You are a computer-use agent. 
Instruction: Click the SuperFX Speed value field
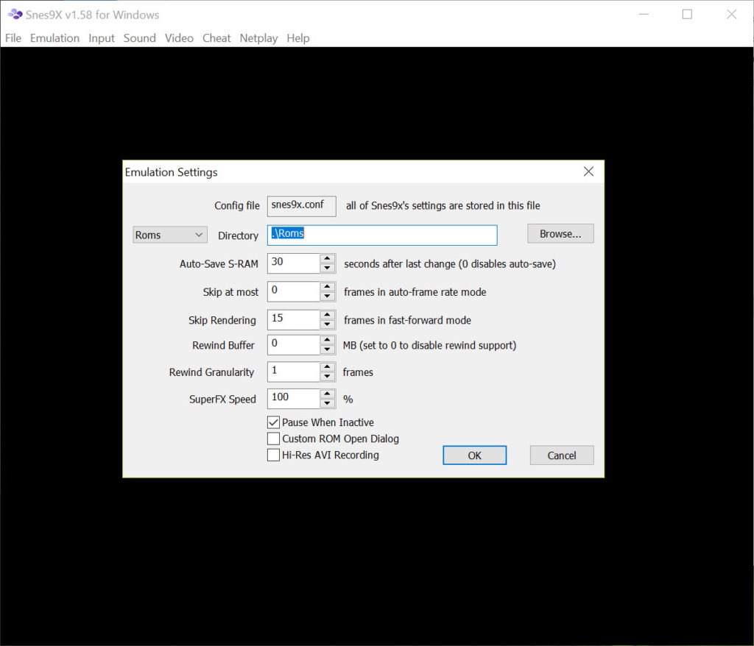click(294, 399)
